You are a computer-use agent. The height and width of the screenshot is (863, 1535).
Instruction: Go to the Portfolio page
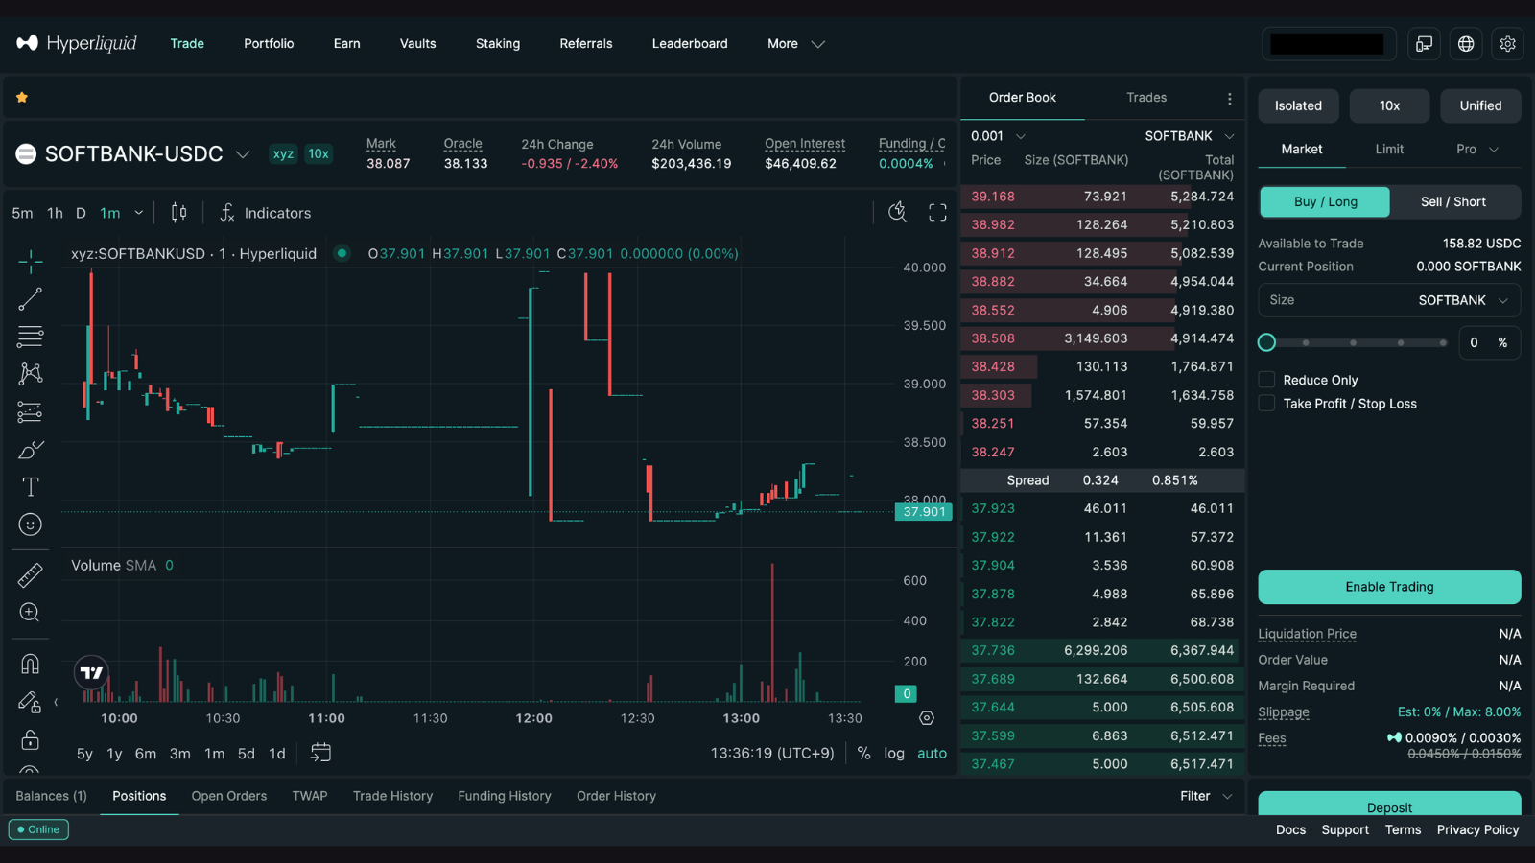pos(269,43)
